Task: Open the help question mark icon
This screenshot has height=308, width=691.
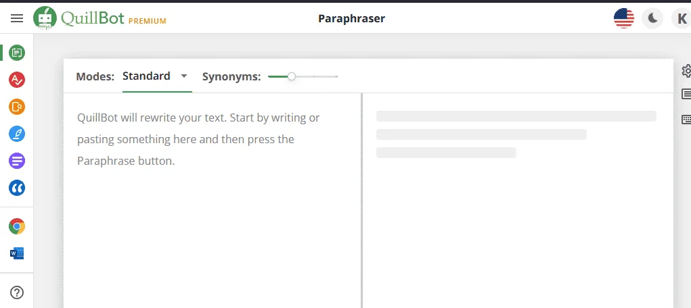Action: 17,292
